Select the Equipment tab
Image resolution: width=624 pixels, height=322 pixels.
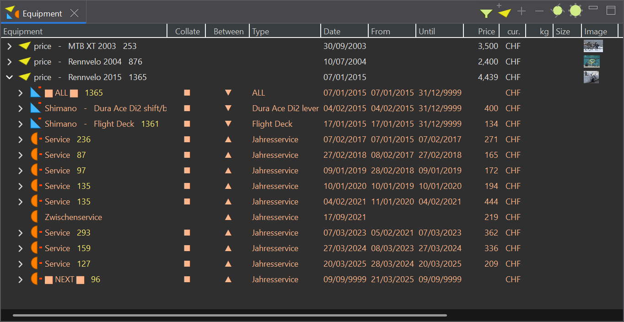(42, 14)
